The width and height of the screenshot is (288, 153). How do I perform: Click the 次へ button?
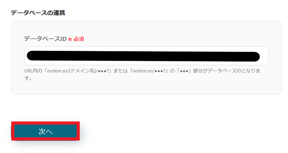45,131
